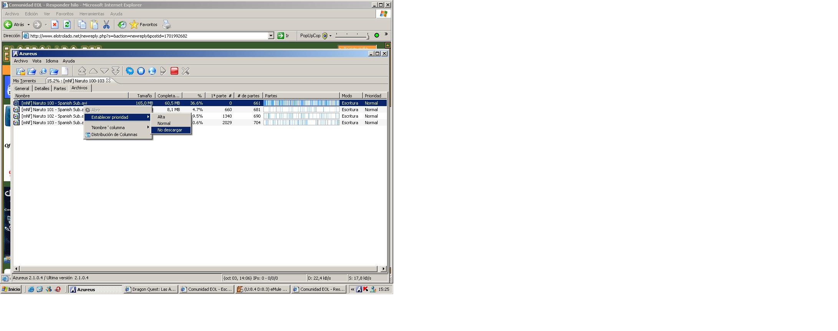Choose Normal priority in the submenu
This screenshot has width=838, height=331.
pyautogui.click(x=171, y=123)
